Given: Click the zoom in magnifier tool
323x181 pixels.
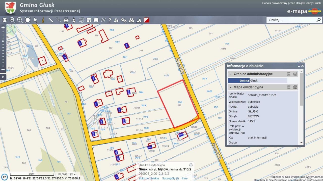Looking at the screenshot, I should (x=12, y=20).
